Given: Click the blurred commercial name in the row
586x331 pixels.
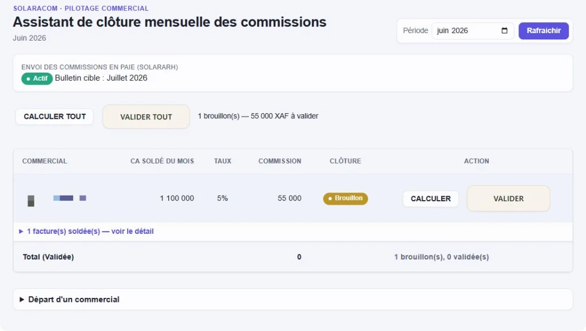Looking at the screenshot, I should (69, 198).
